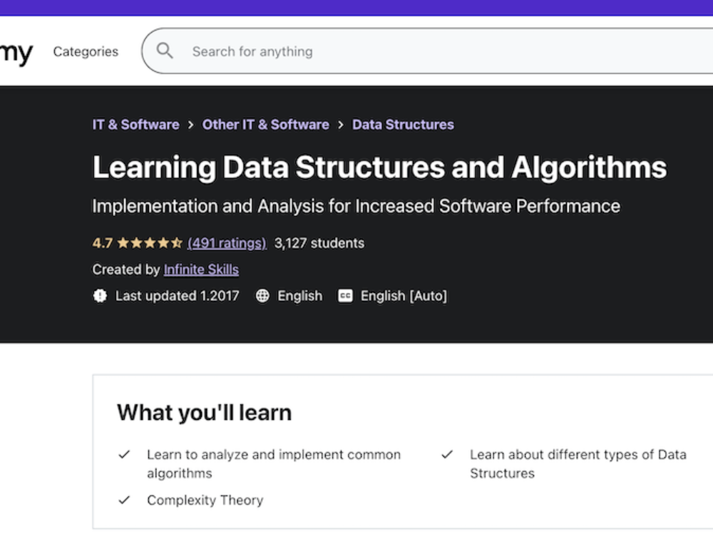Open the 491 ratings link
This screenshot has height=546, width=713.
[x=227, y=243]
